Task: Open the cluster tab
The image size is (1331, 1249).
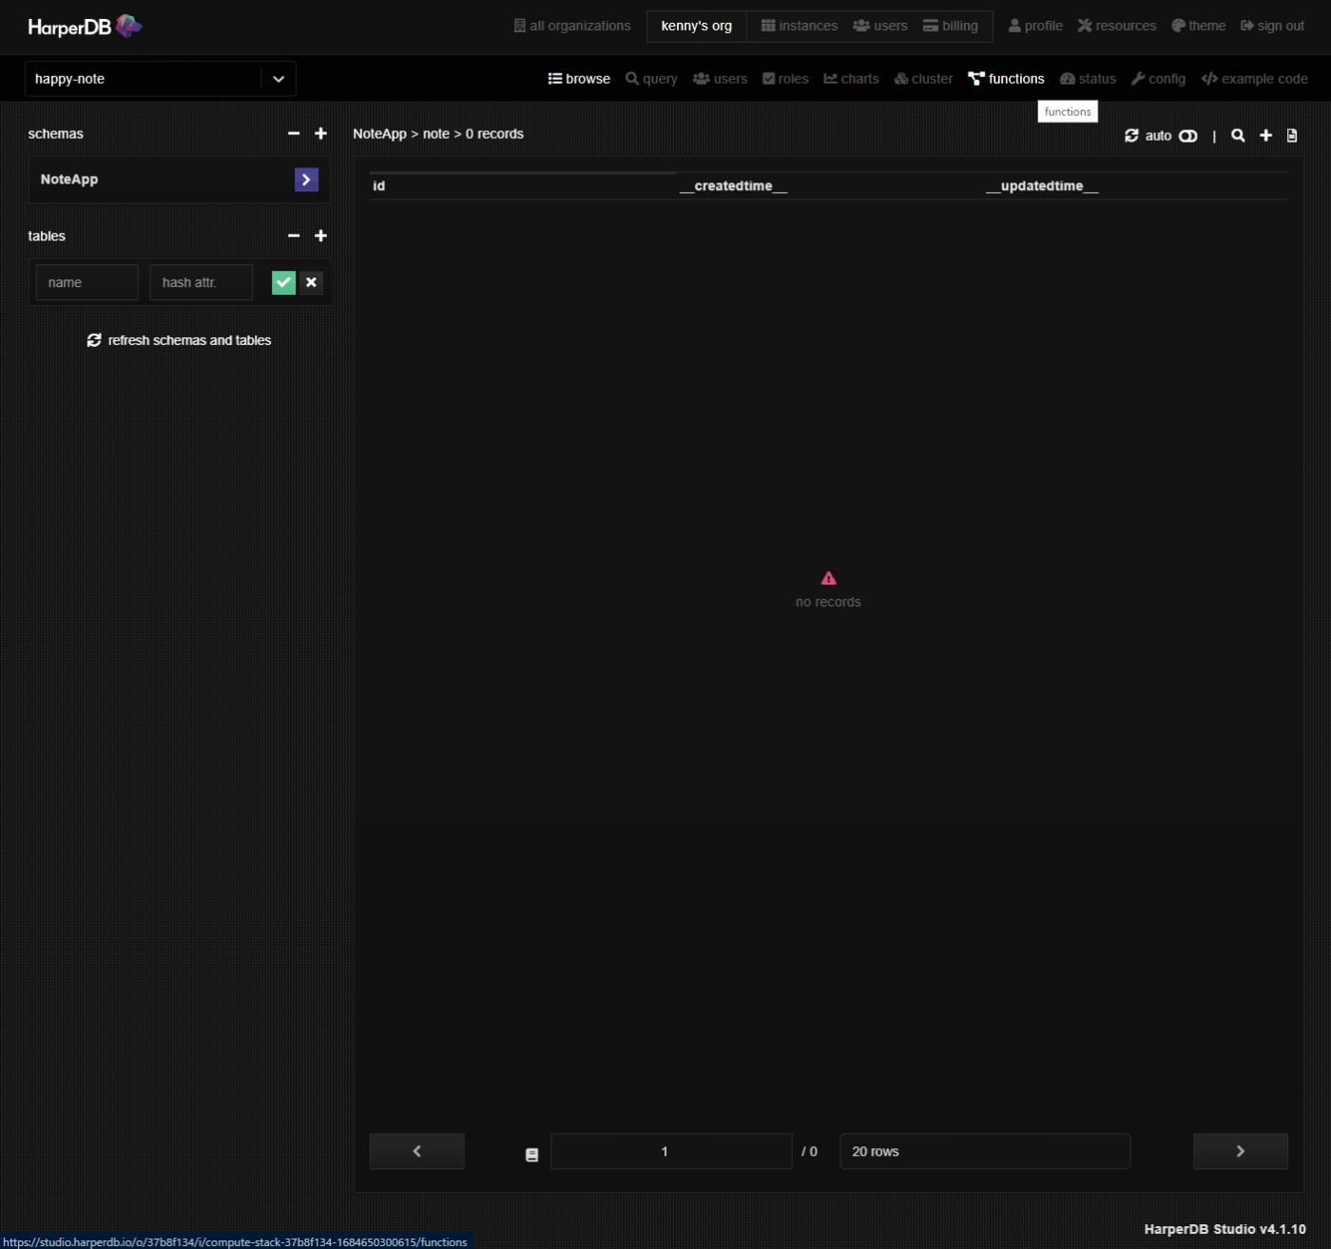Action: (923, 79)
